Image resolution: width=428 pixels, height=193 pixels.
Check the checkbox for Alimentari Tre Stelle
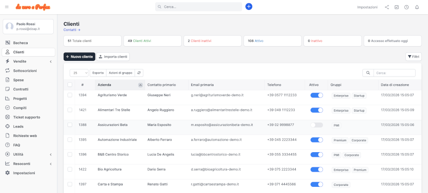(x=70, y=110)
